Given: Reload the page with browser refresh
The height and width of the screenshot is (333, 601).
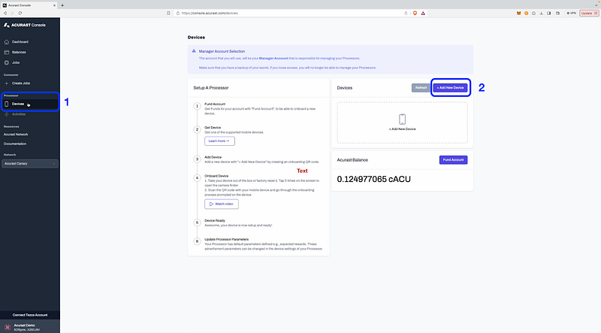Looking at the screenshot, I should pos(35,14).
